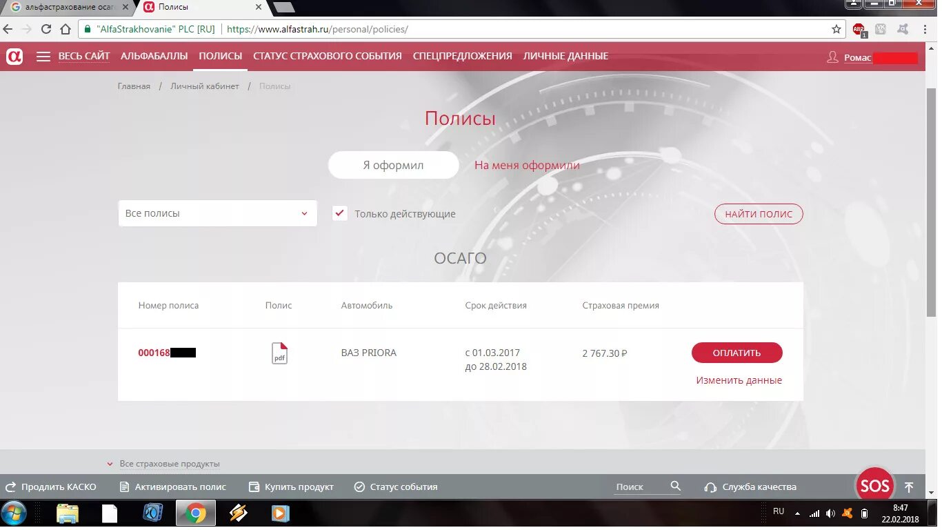This screenshot has width=942, height=530.
Task: Go to СПЕЦПРЕДЛОЖЕНИЯ menu item
Action: click(x=463, y=57)
